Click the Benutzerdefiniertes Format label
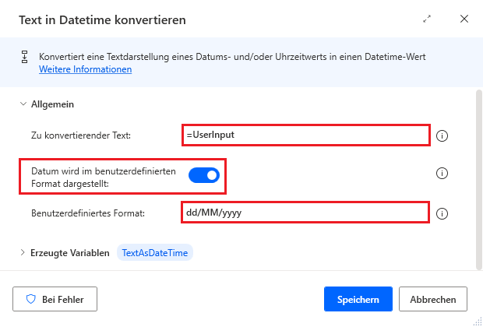The image size is (483, 327). coord(88,213)
